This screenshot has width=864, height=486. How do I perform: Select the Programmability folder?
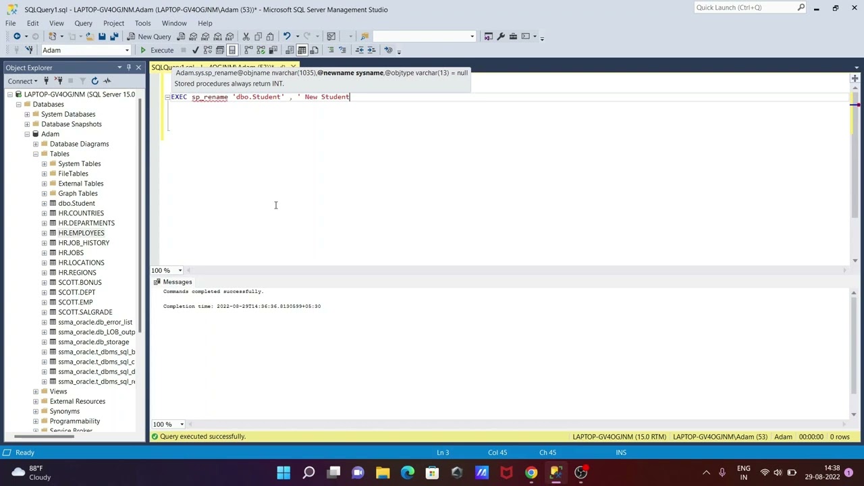(74, 421)
